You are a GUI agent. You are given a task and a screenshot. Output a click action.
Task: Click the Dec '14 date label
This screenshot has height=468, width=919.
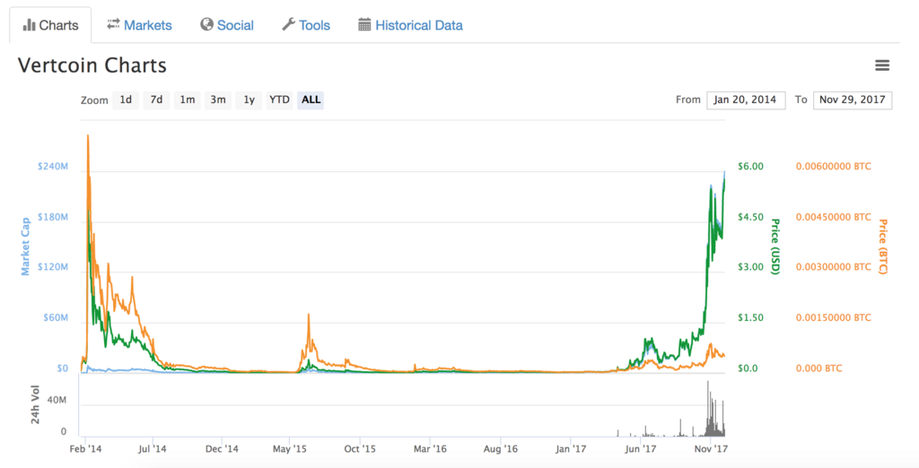click(223, 449)
